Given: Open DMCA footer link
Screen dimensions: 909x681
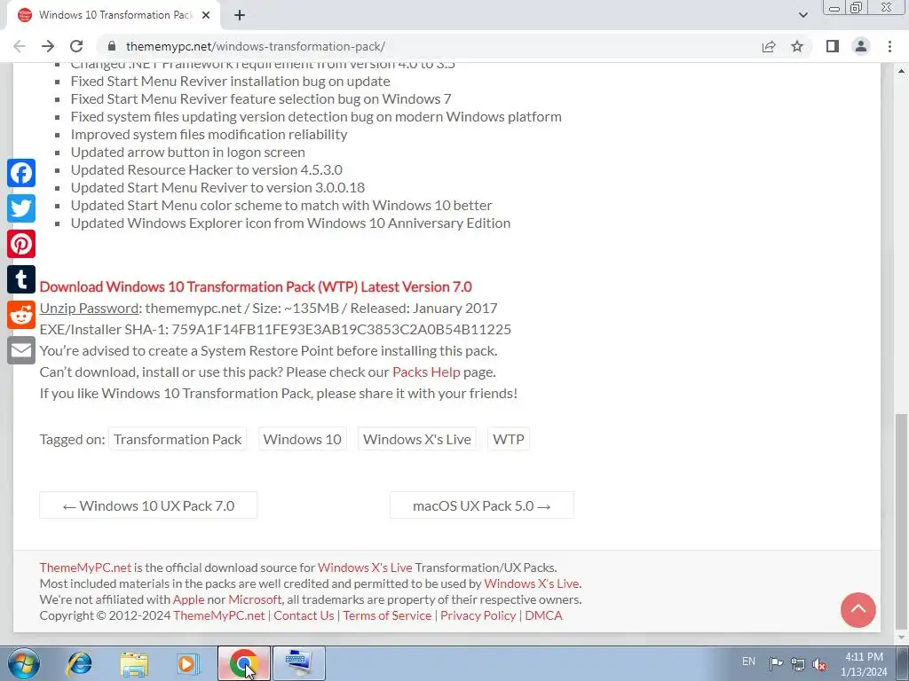Looking at the screenshot, I should click(x=544, y=615).
